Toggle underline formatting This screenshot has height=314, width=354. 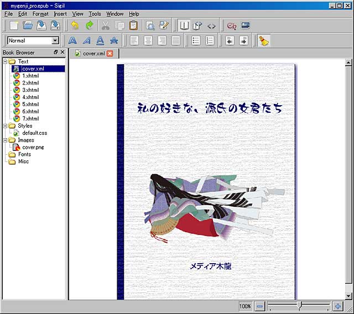100,40
